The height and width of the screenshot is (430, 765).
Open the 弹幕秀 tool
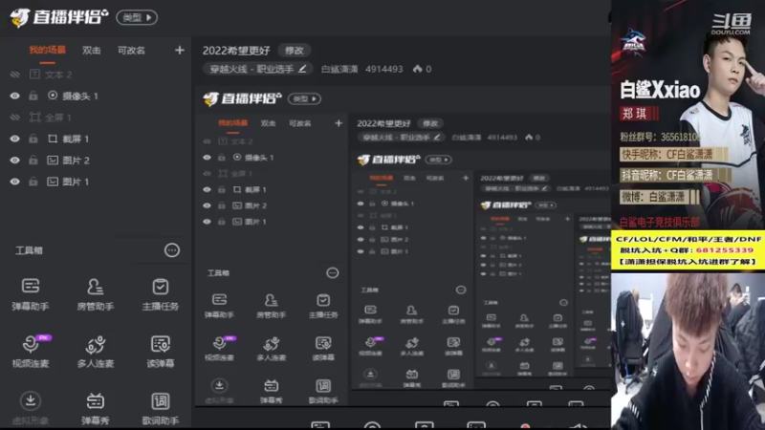point(95,408)
